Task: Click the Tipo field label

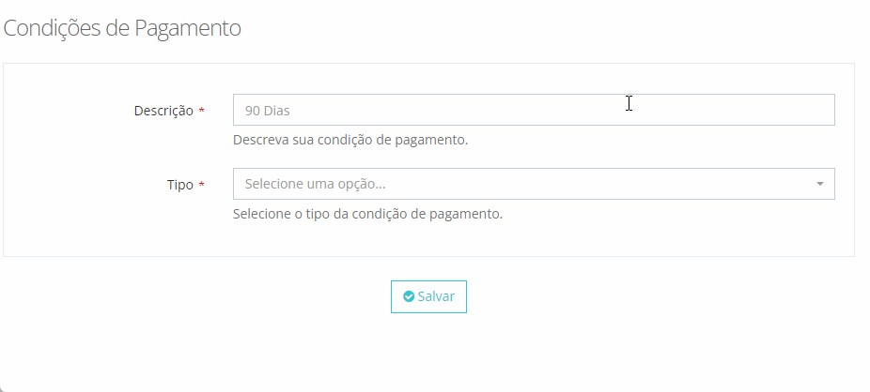Action: coord(179,185)
